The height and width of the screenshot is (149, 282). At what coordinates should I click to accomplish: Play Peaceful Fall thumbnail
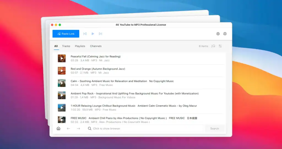(x=62, y=58)
